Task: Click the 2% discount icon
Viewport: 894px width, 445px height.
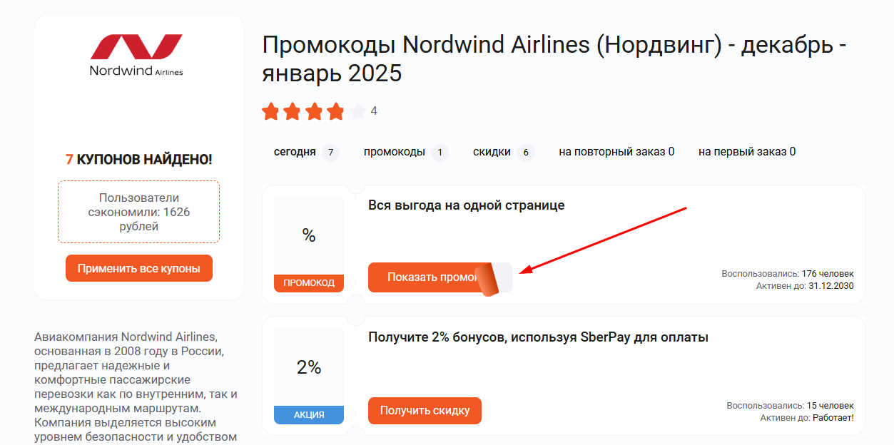Action: 308,368
